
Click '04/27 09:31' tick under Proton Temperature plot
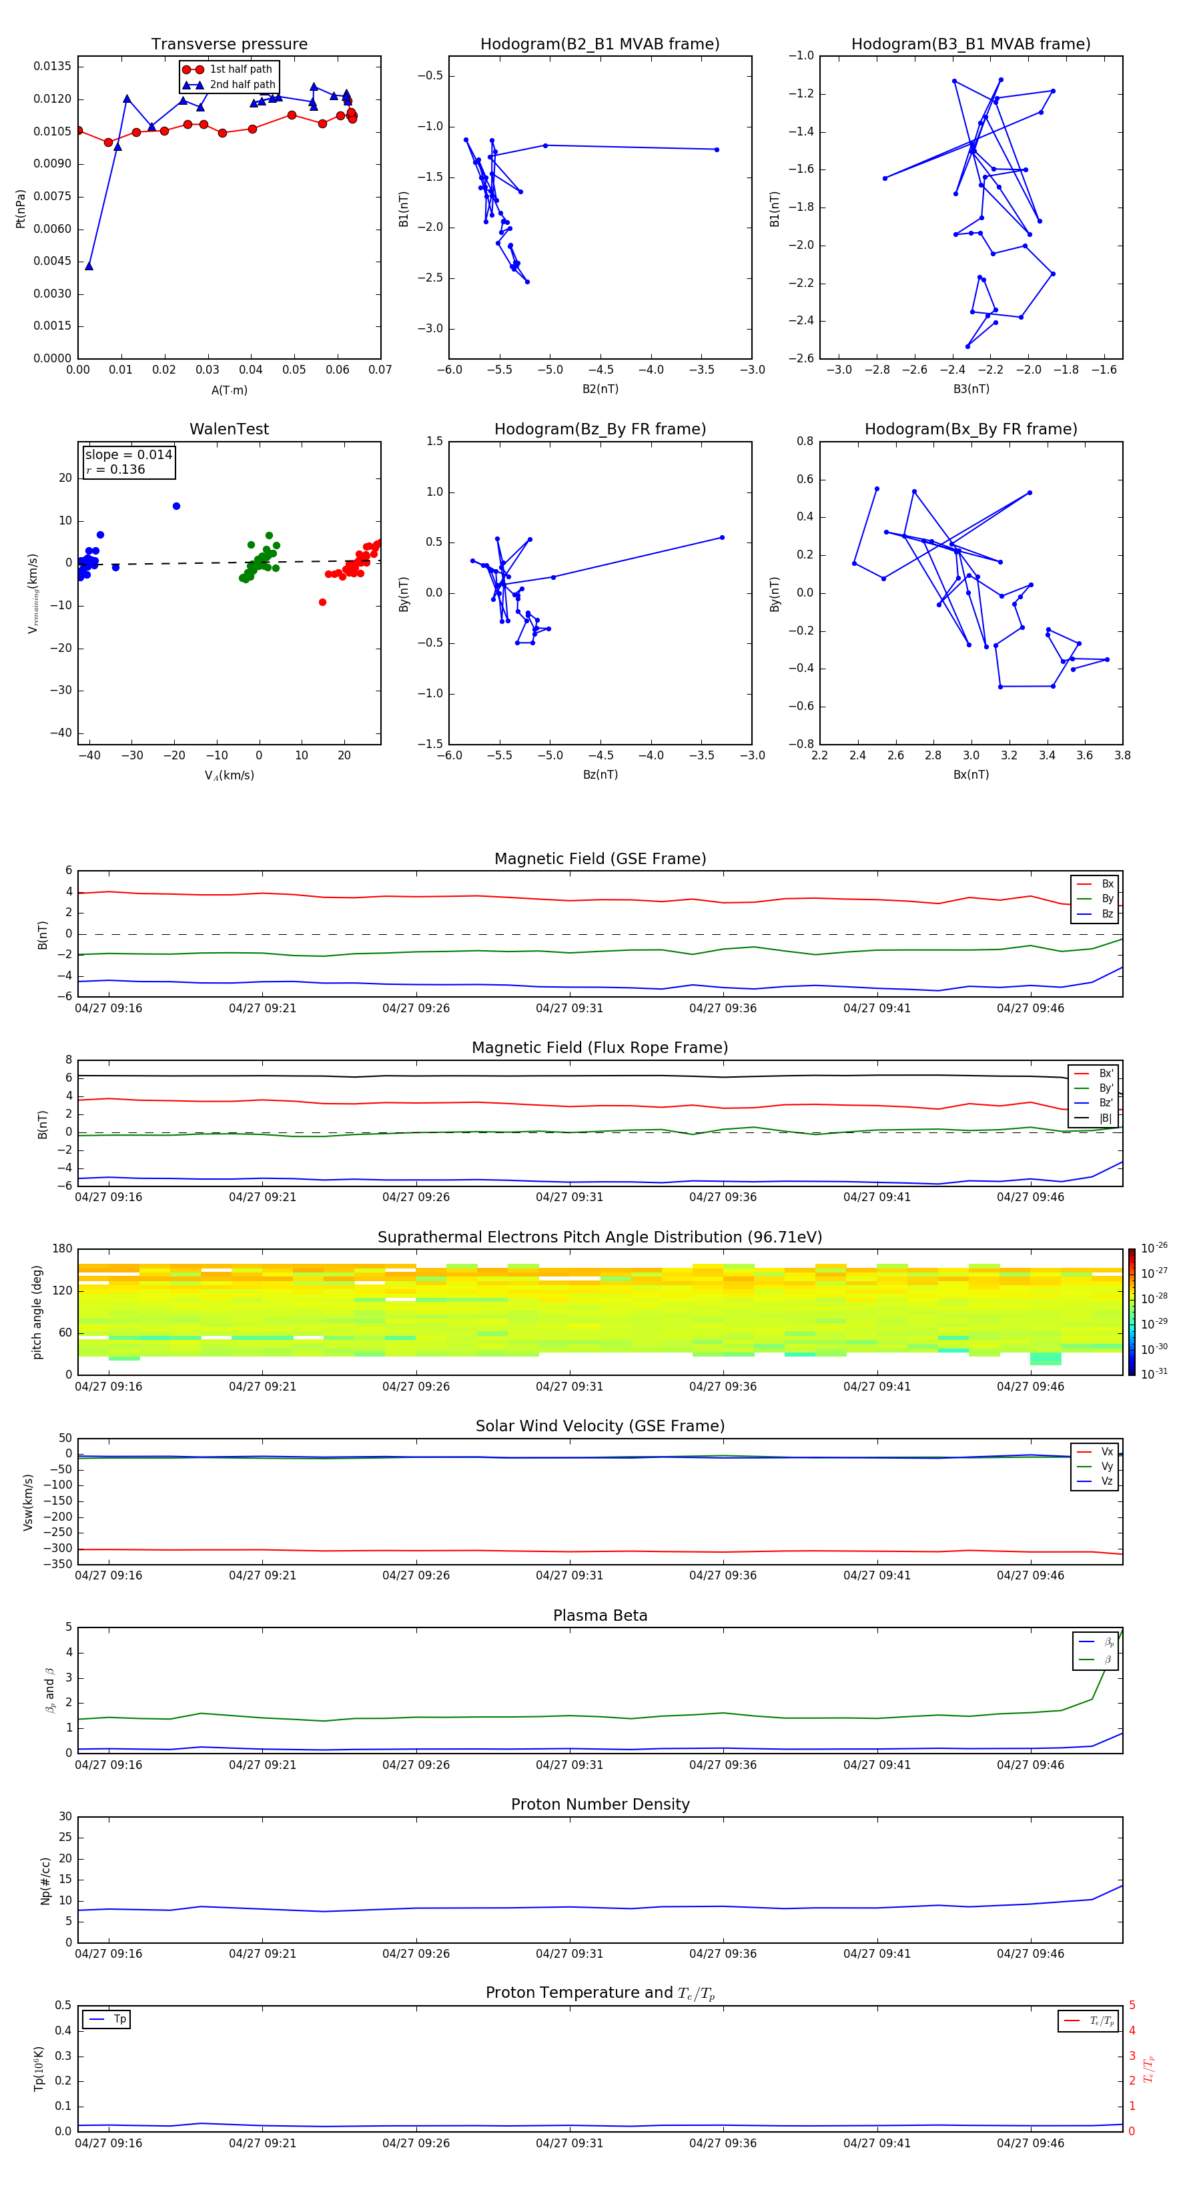coord(569,2143)
